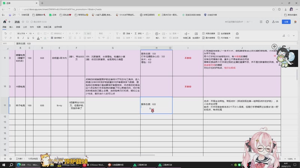Select the format painter tool
Image resolution: width=300 pixels, height=168 pixels.
point(6,38)
